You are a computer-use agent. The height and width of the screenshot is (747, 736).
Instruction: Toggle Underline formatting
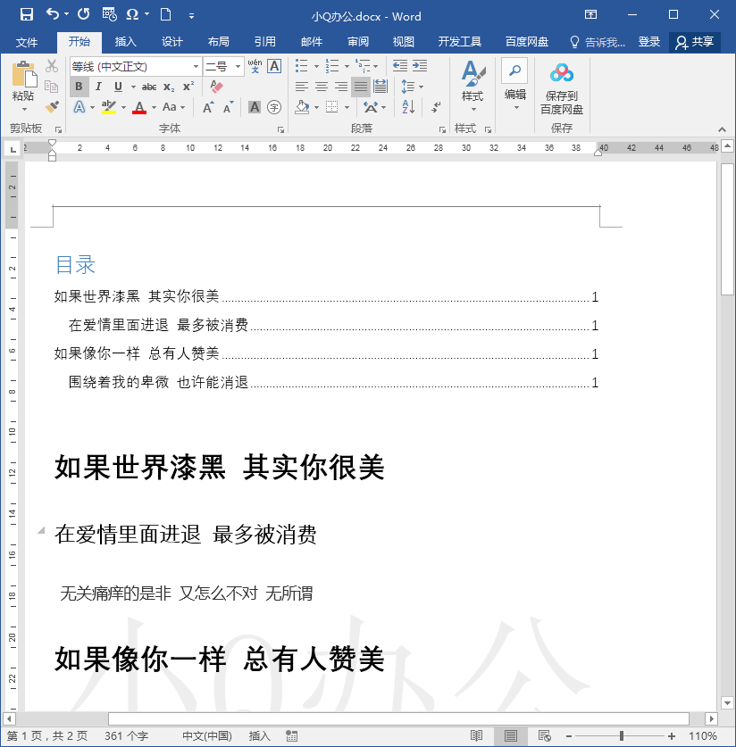pos(118,87)
